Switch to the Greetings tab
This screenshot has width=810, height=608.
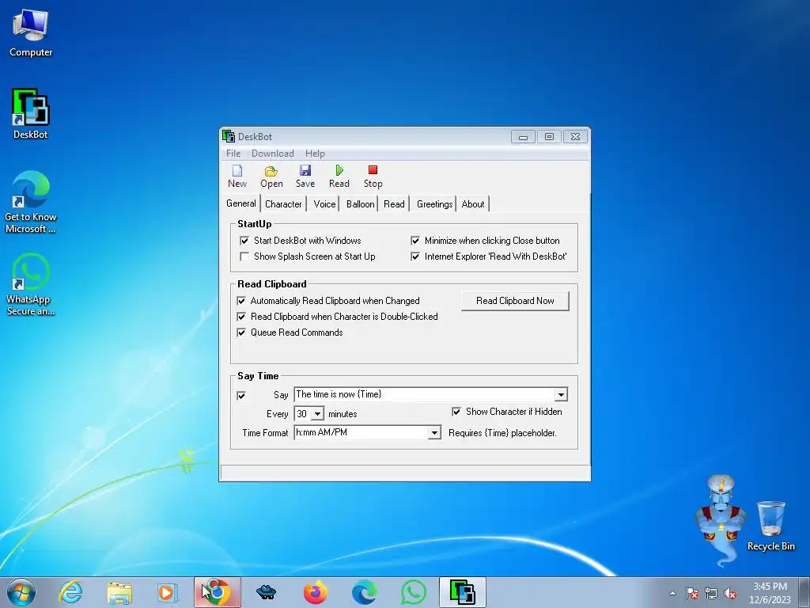(434, 204)
